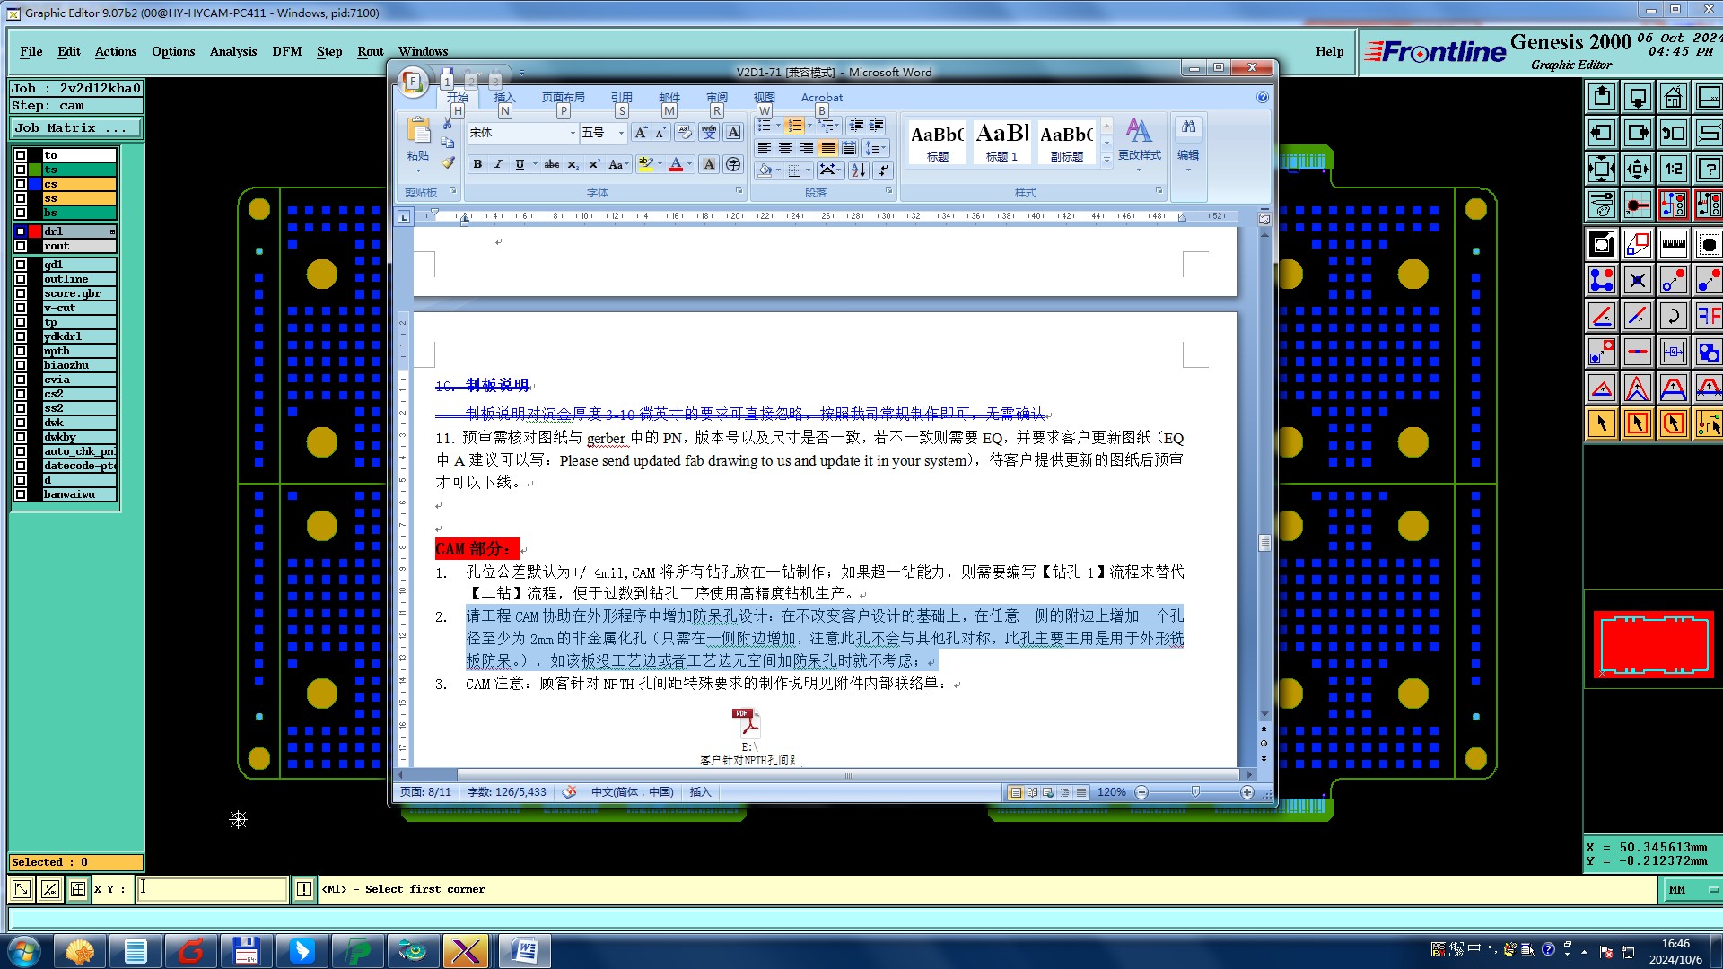Open the DFM menu
Viewport: 1723px width, 969px height.
point(286,51)
